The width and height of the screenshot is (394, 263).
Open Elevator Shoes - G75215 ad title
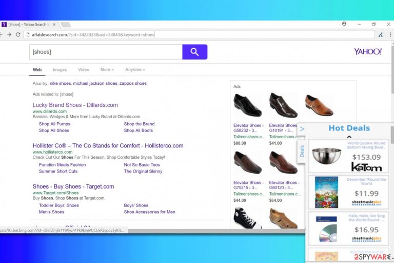248,185
